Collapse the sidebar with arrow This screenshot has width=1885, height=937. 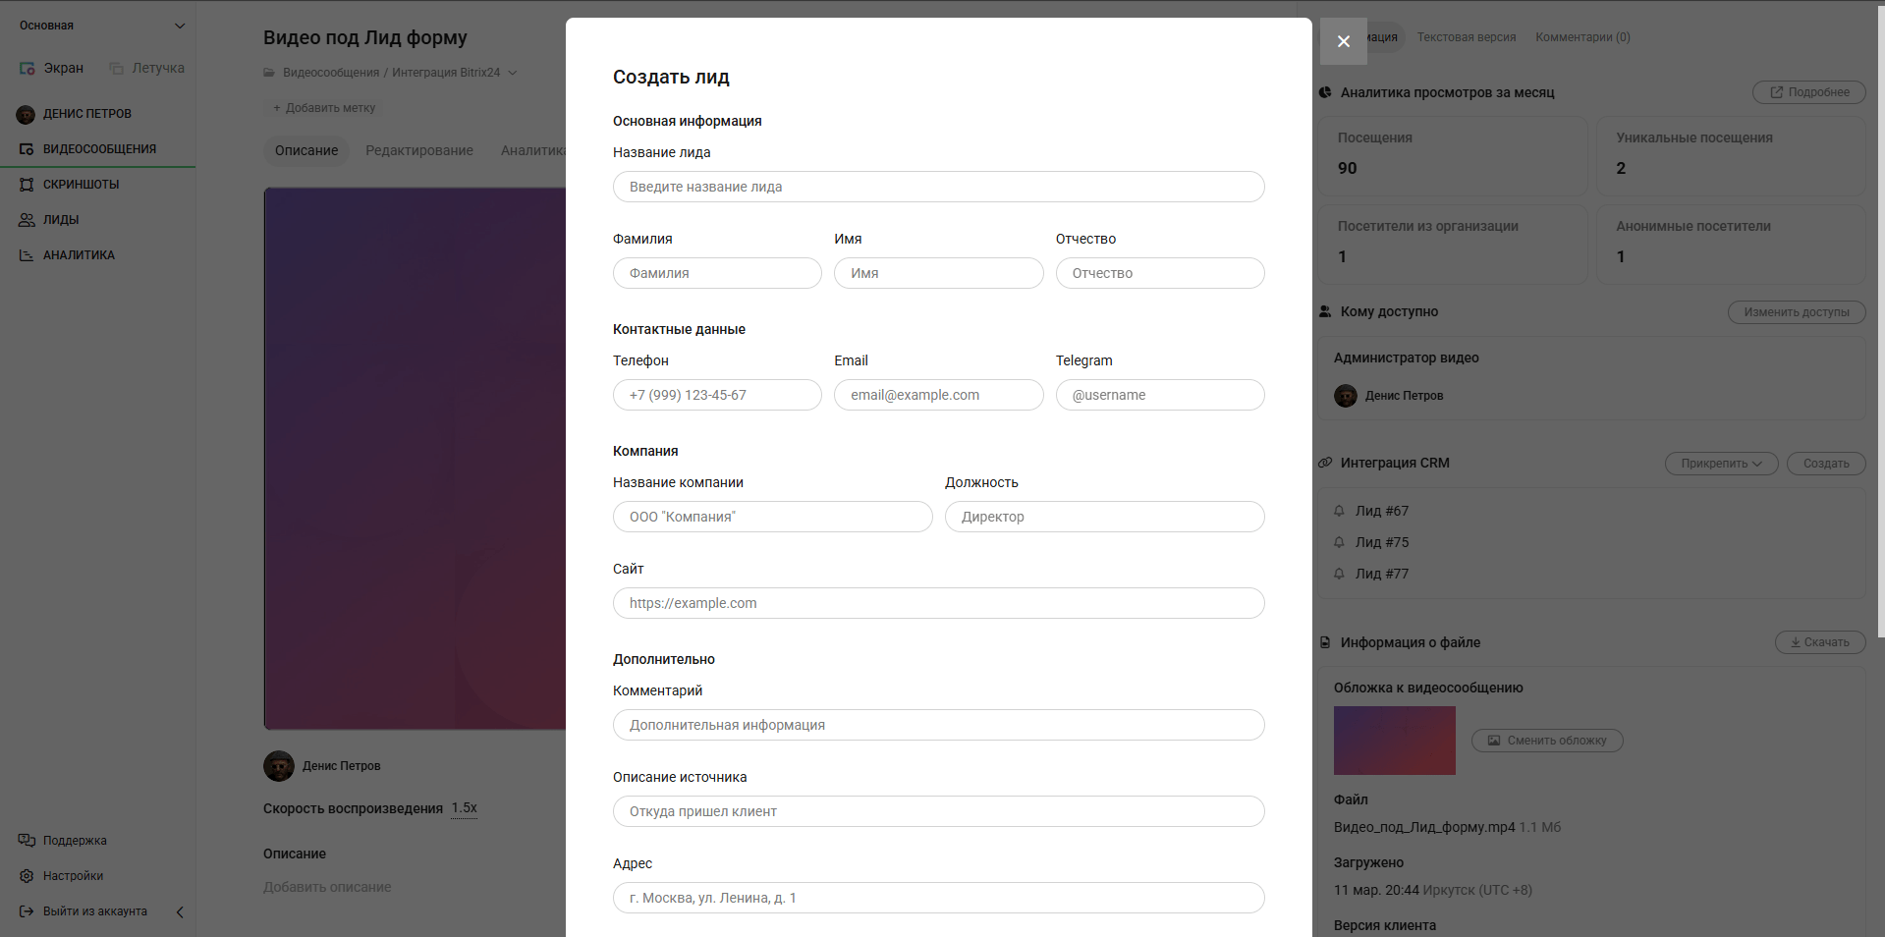tap(180, 911)
